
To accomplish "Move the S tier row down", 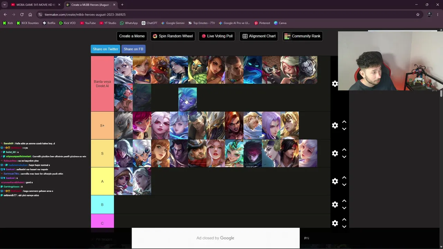I will tap(344, 157).
